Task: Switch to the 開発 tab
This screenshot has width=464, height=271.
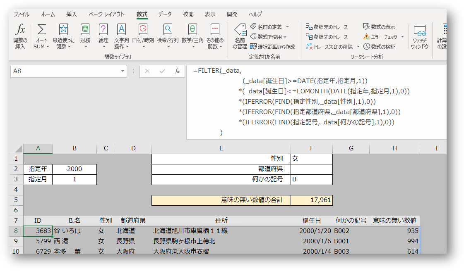Action: coord(232,14)
